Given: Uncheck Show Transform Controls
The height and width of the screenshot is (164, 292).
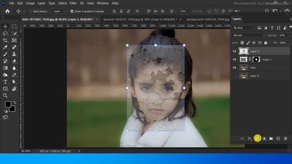Looking at the screenshot, I should tap(72, 11).
